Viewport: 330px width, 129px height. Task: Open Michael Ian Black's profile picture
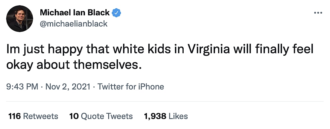[20, 19]
